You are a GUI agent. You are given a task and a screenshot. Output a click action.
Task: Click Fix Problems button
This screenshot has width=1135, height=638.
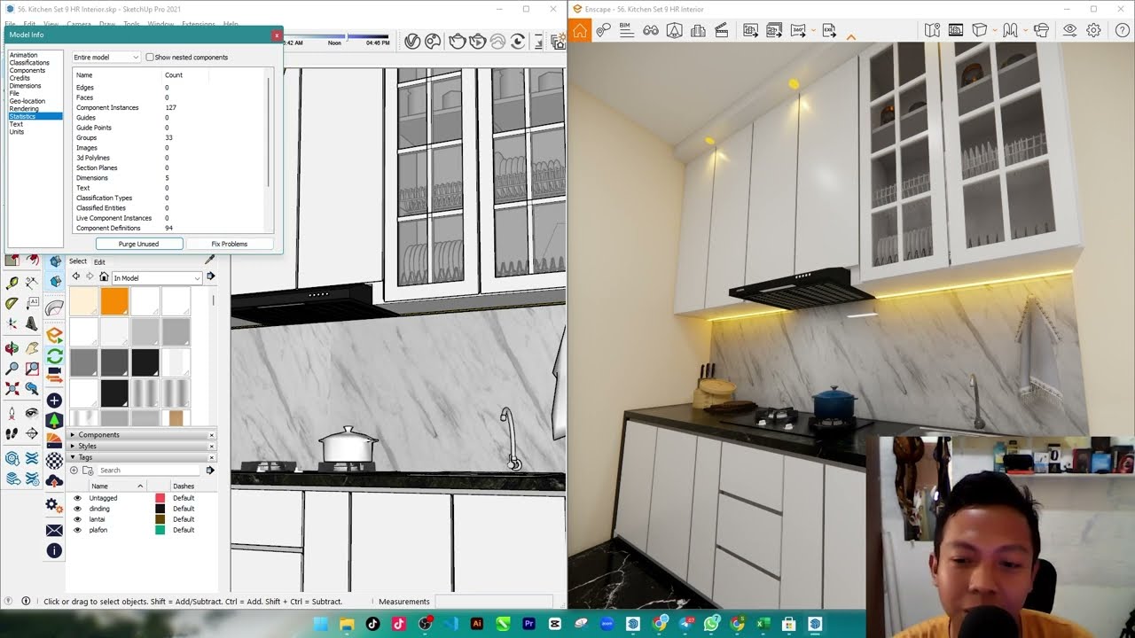tap(229, 244)
